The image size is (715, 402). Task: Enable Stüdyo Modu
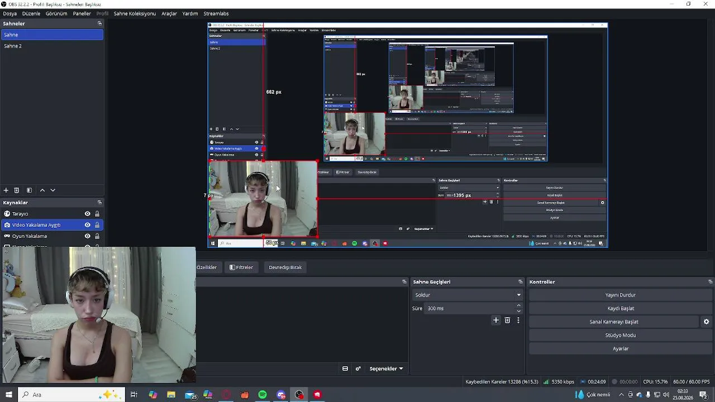click(621, 335)
